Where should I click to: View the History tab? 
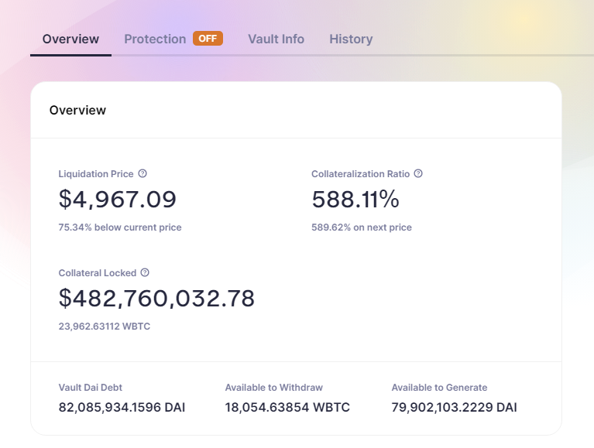[x=351, y=39]
